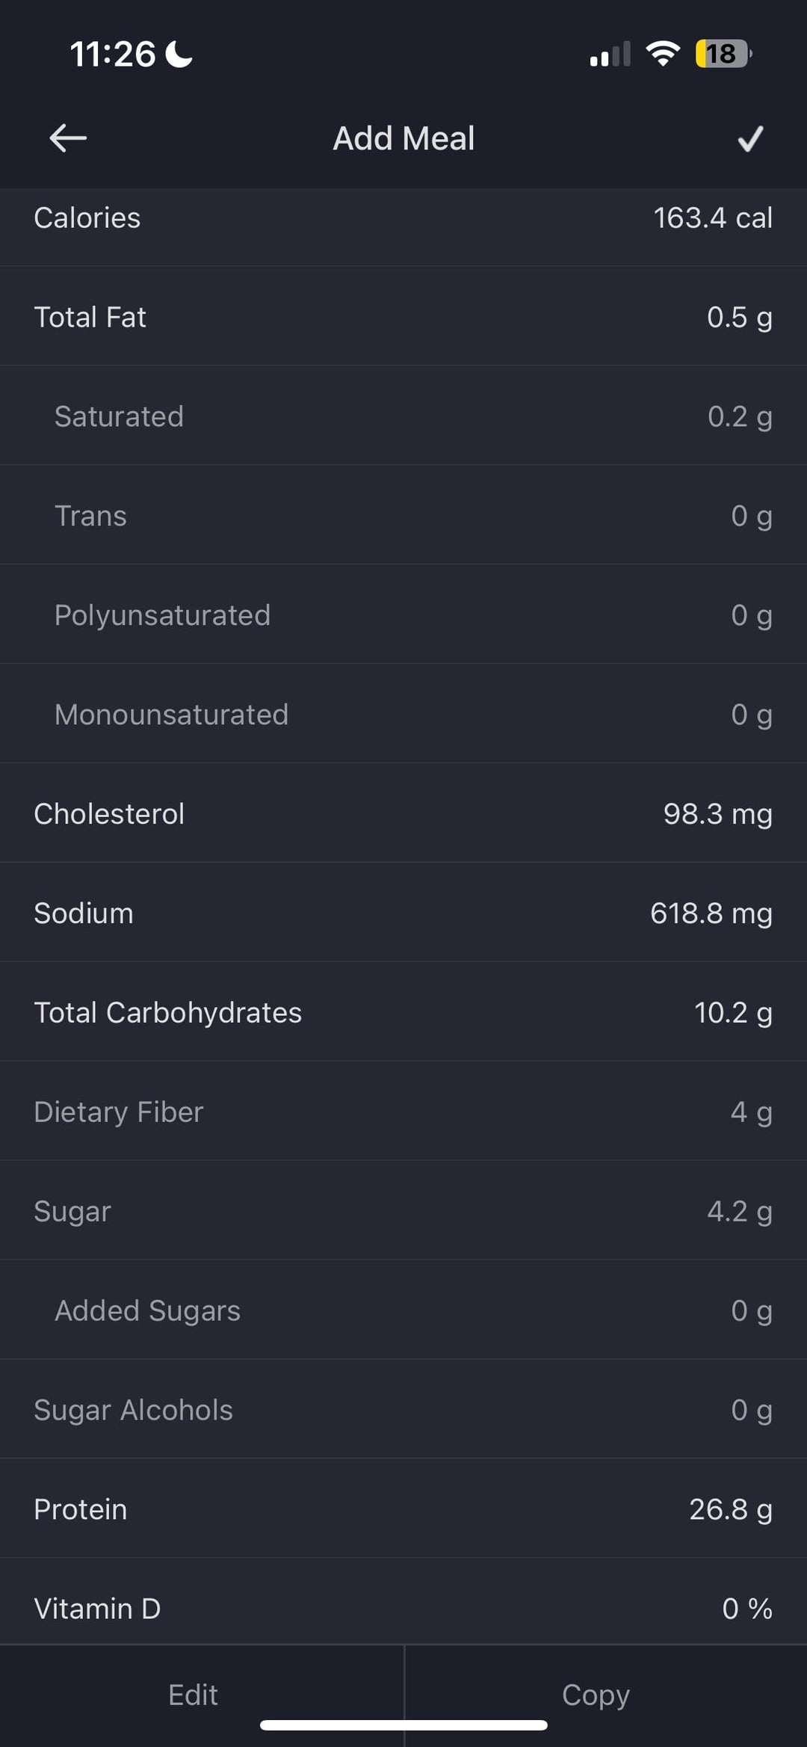
Task: Select the Saturated fat row
Action: (x=403, y=416)
